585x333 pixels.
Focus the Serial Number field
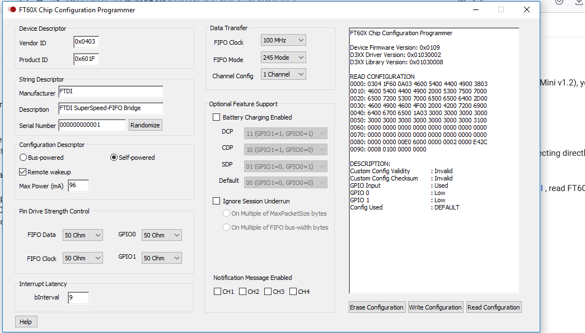(x=92, y=125)
